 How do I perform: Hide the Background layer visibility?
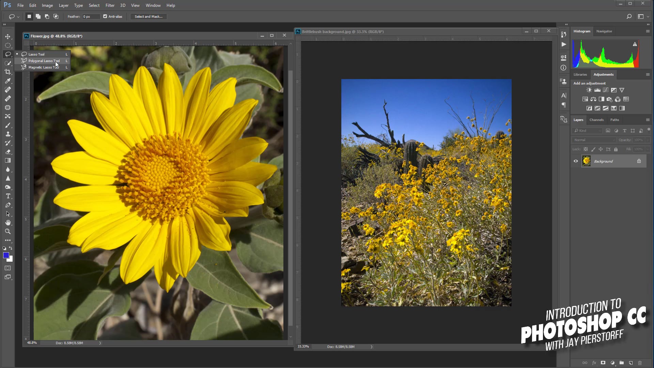[576, 161]
